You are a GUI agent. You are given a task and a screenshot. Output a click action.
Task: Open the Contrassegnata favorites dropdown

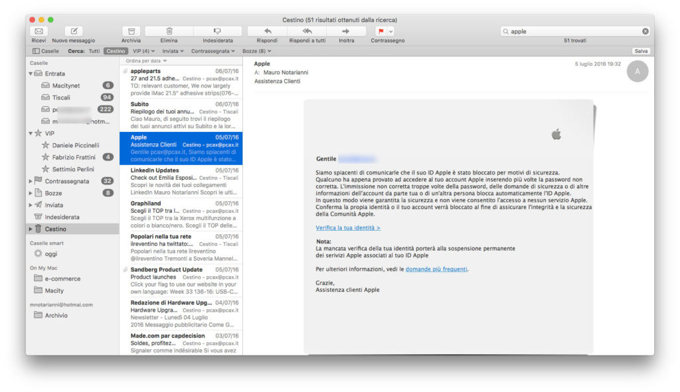point(213,51)
